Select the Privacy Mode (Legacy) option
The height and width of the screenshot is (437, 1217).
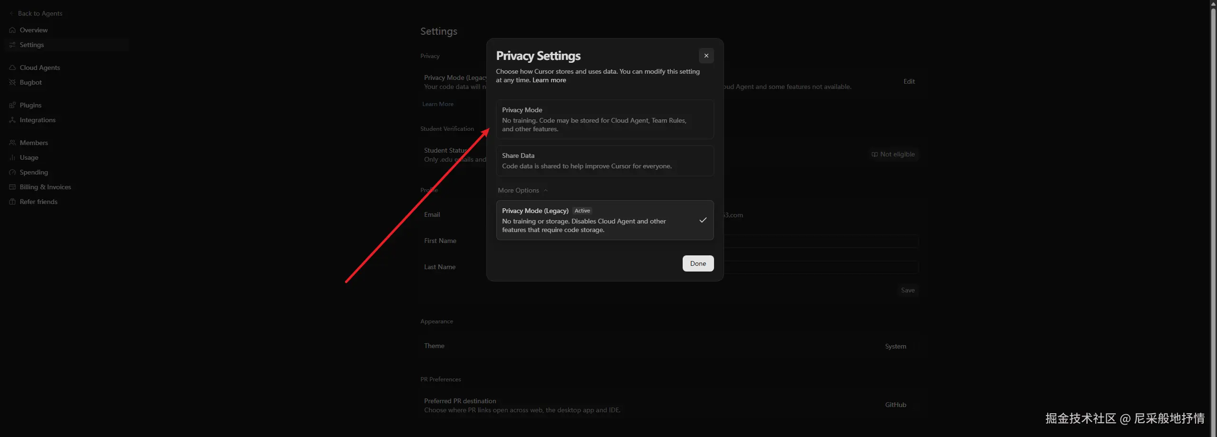[605, 220]
